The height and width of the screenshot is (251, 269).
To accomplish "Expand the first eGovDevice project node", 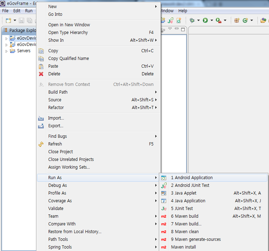I will coord(6,38).
